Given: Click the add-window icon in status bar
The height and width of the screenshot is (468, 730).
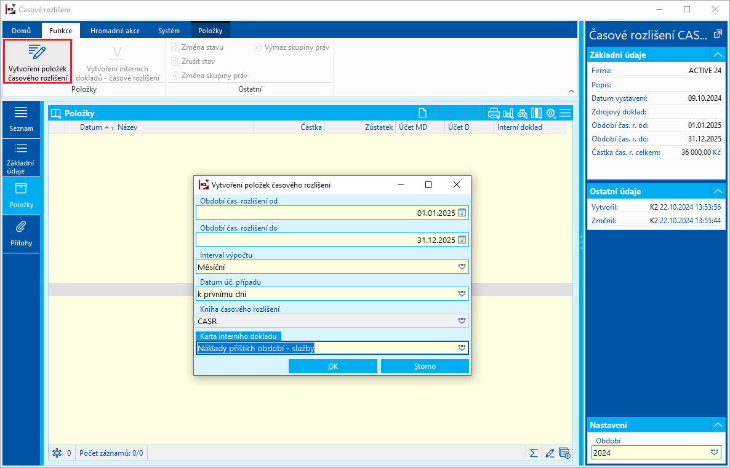Looking at the screenshot, I should 564,453.
